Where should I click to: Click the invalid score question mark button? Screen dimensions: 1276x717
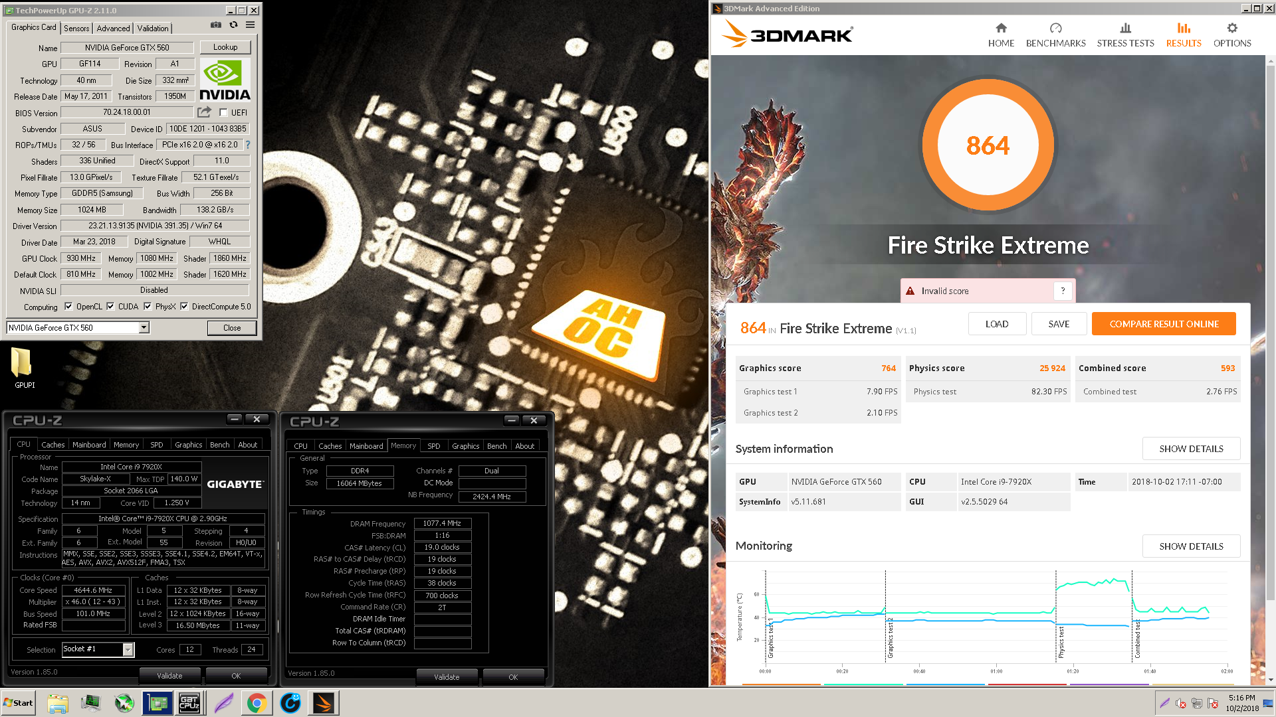pos(1063,291)
